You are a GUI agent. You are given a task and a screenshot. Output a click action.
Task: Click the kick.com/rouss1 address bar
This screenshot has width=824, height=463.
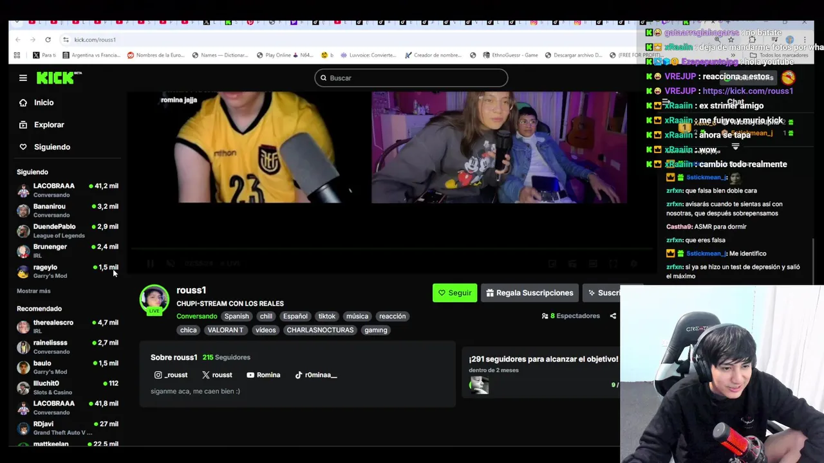point(95,40)
